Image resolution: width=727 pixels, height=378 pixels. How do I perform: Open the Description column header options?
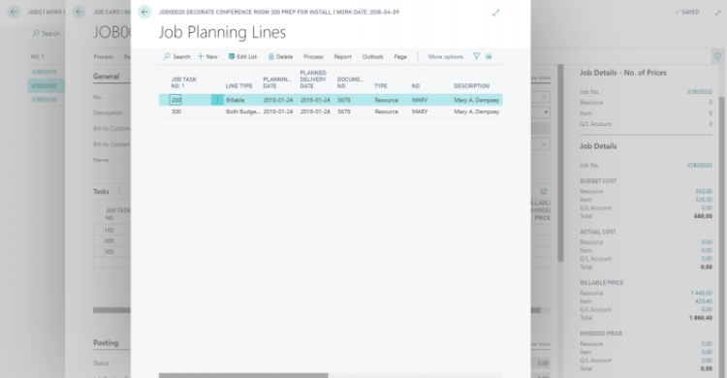pyautogui.click(x=471, y=86)
